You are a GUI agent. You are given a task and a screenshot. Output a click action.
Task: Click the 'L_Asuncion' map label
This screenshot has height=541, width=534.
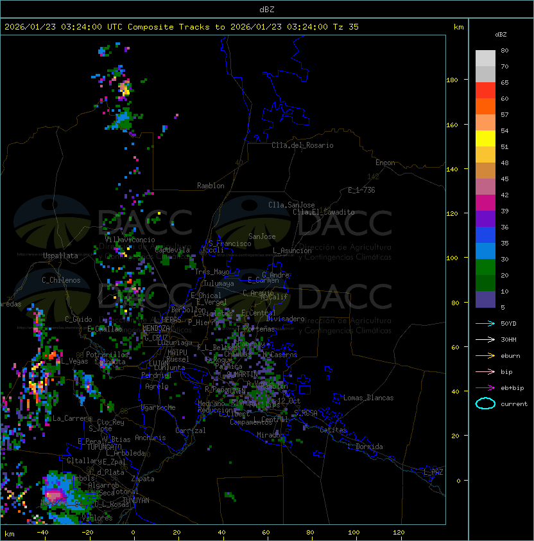292,251
